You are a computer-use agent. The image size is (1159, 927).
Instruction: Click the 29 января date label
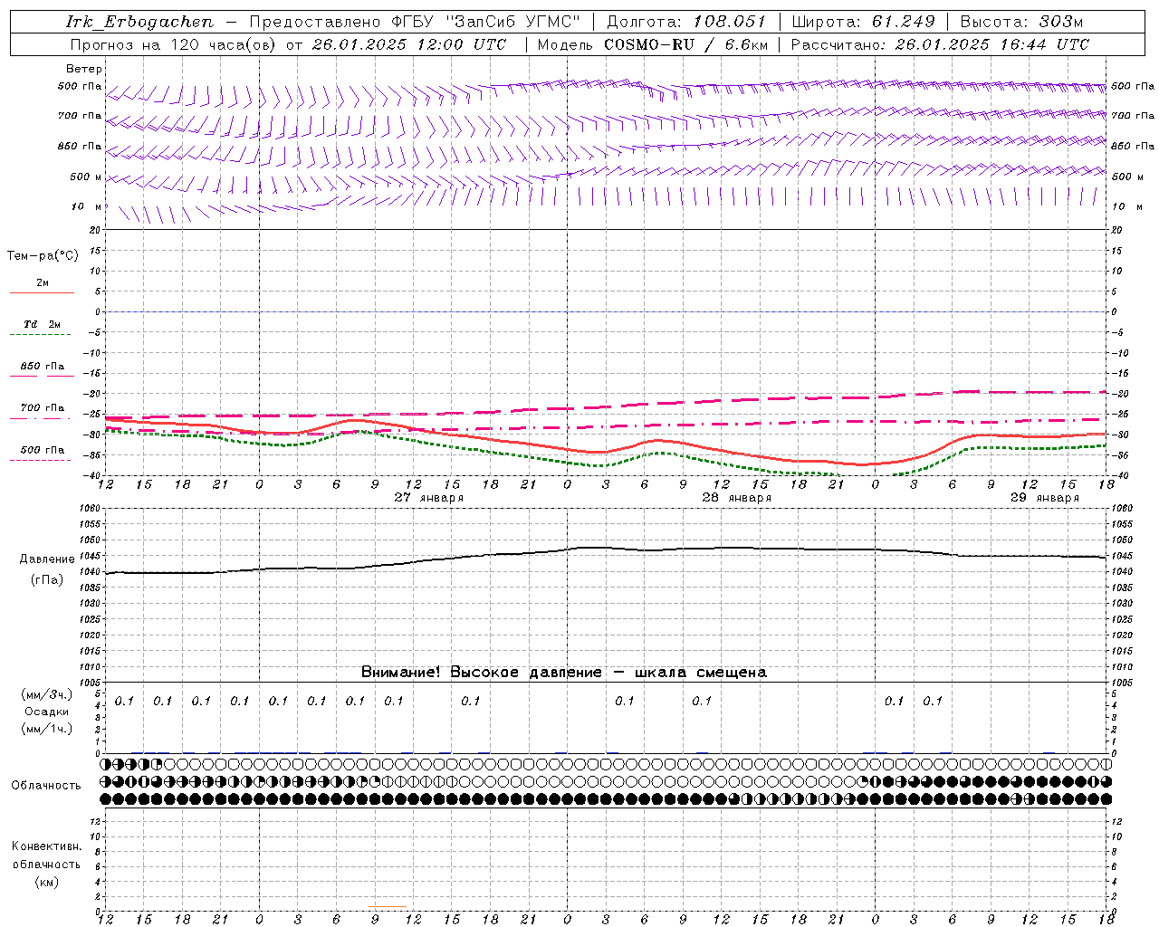tap(1045, 498)
